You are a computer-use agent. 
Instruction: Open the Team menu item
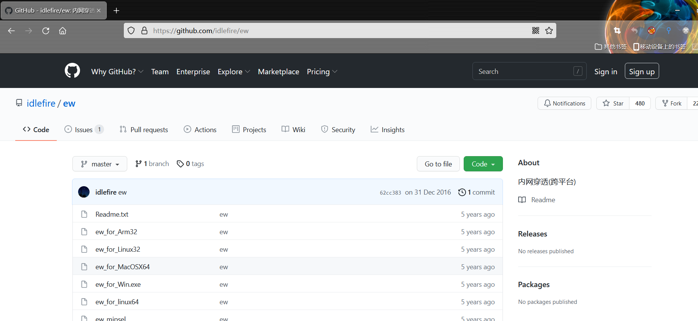[160, 72]
